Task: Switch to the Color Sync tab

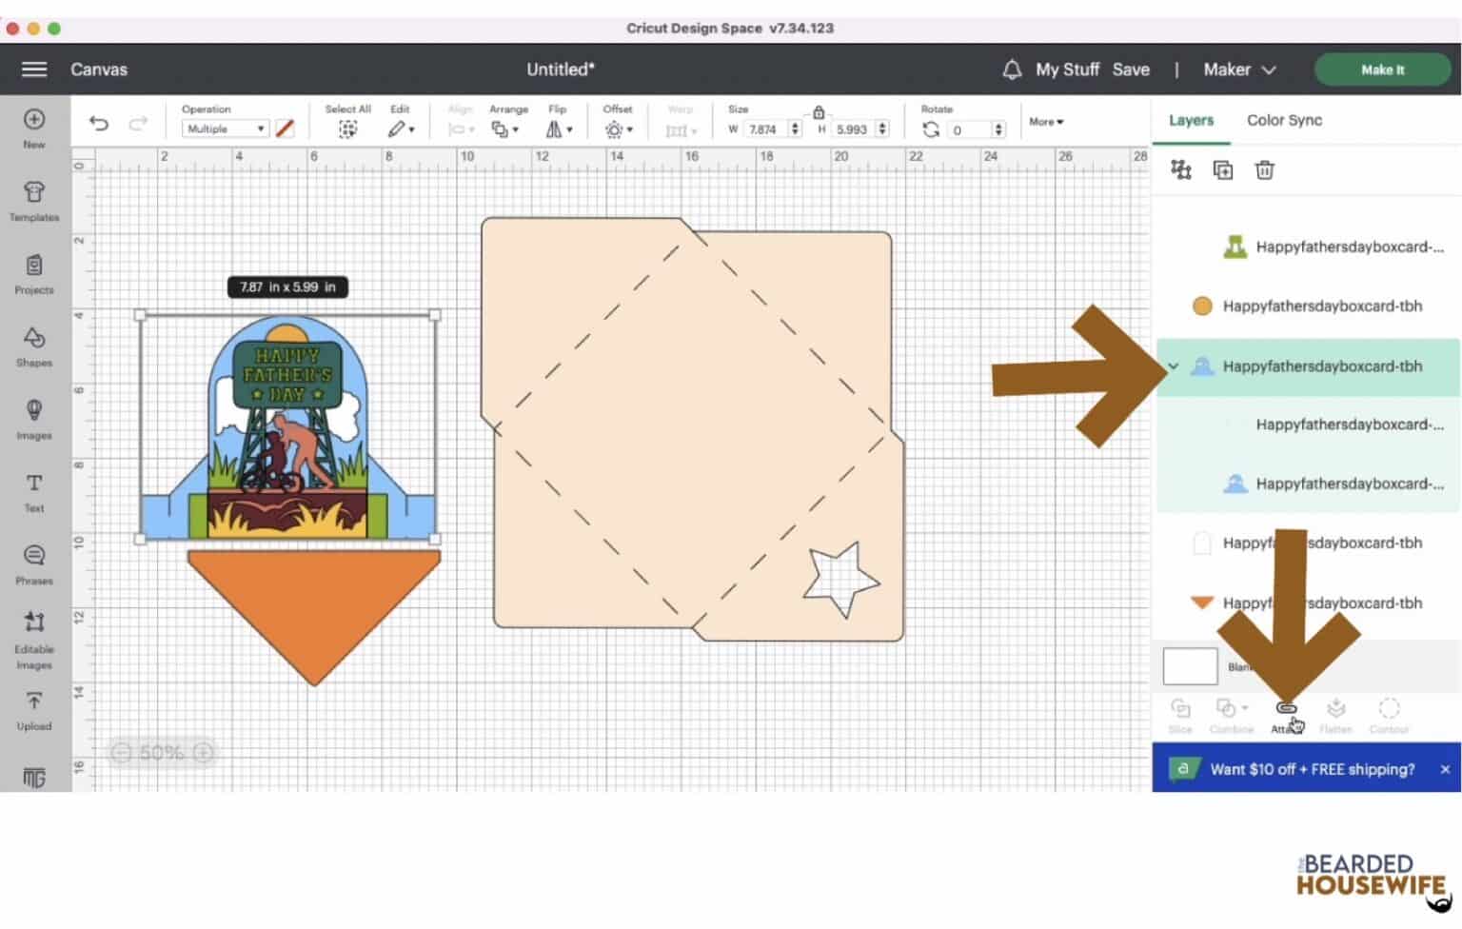Action: click(1284, 120)
